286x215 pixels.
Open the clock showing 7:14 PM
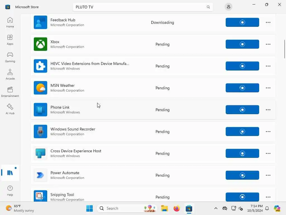point(255,208)
